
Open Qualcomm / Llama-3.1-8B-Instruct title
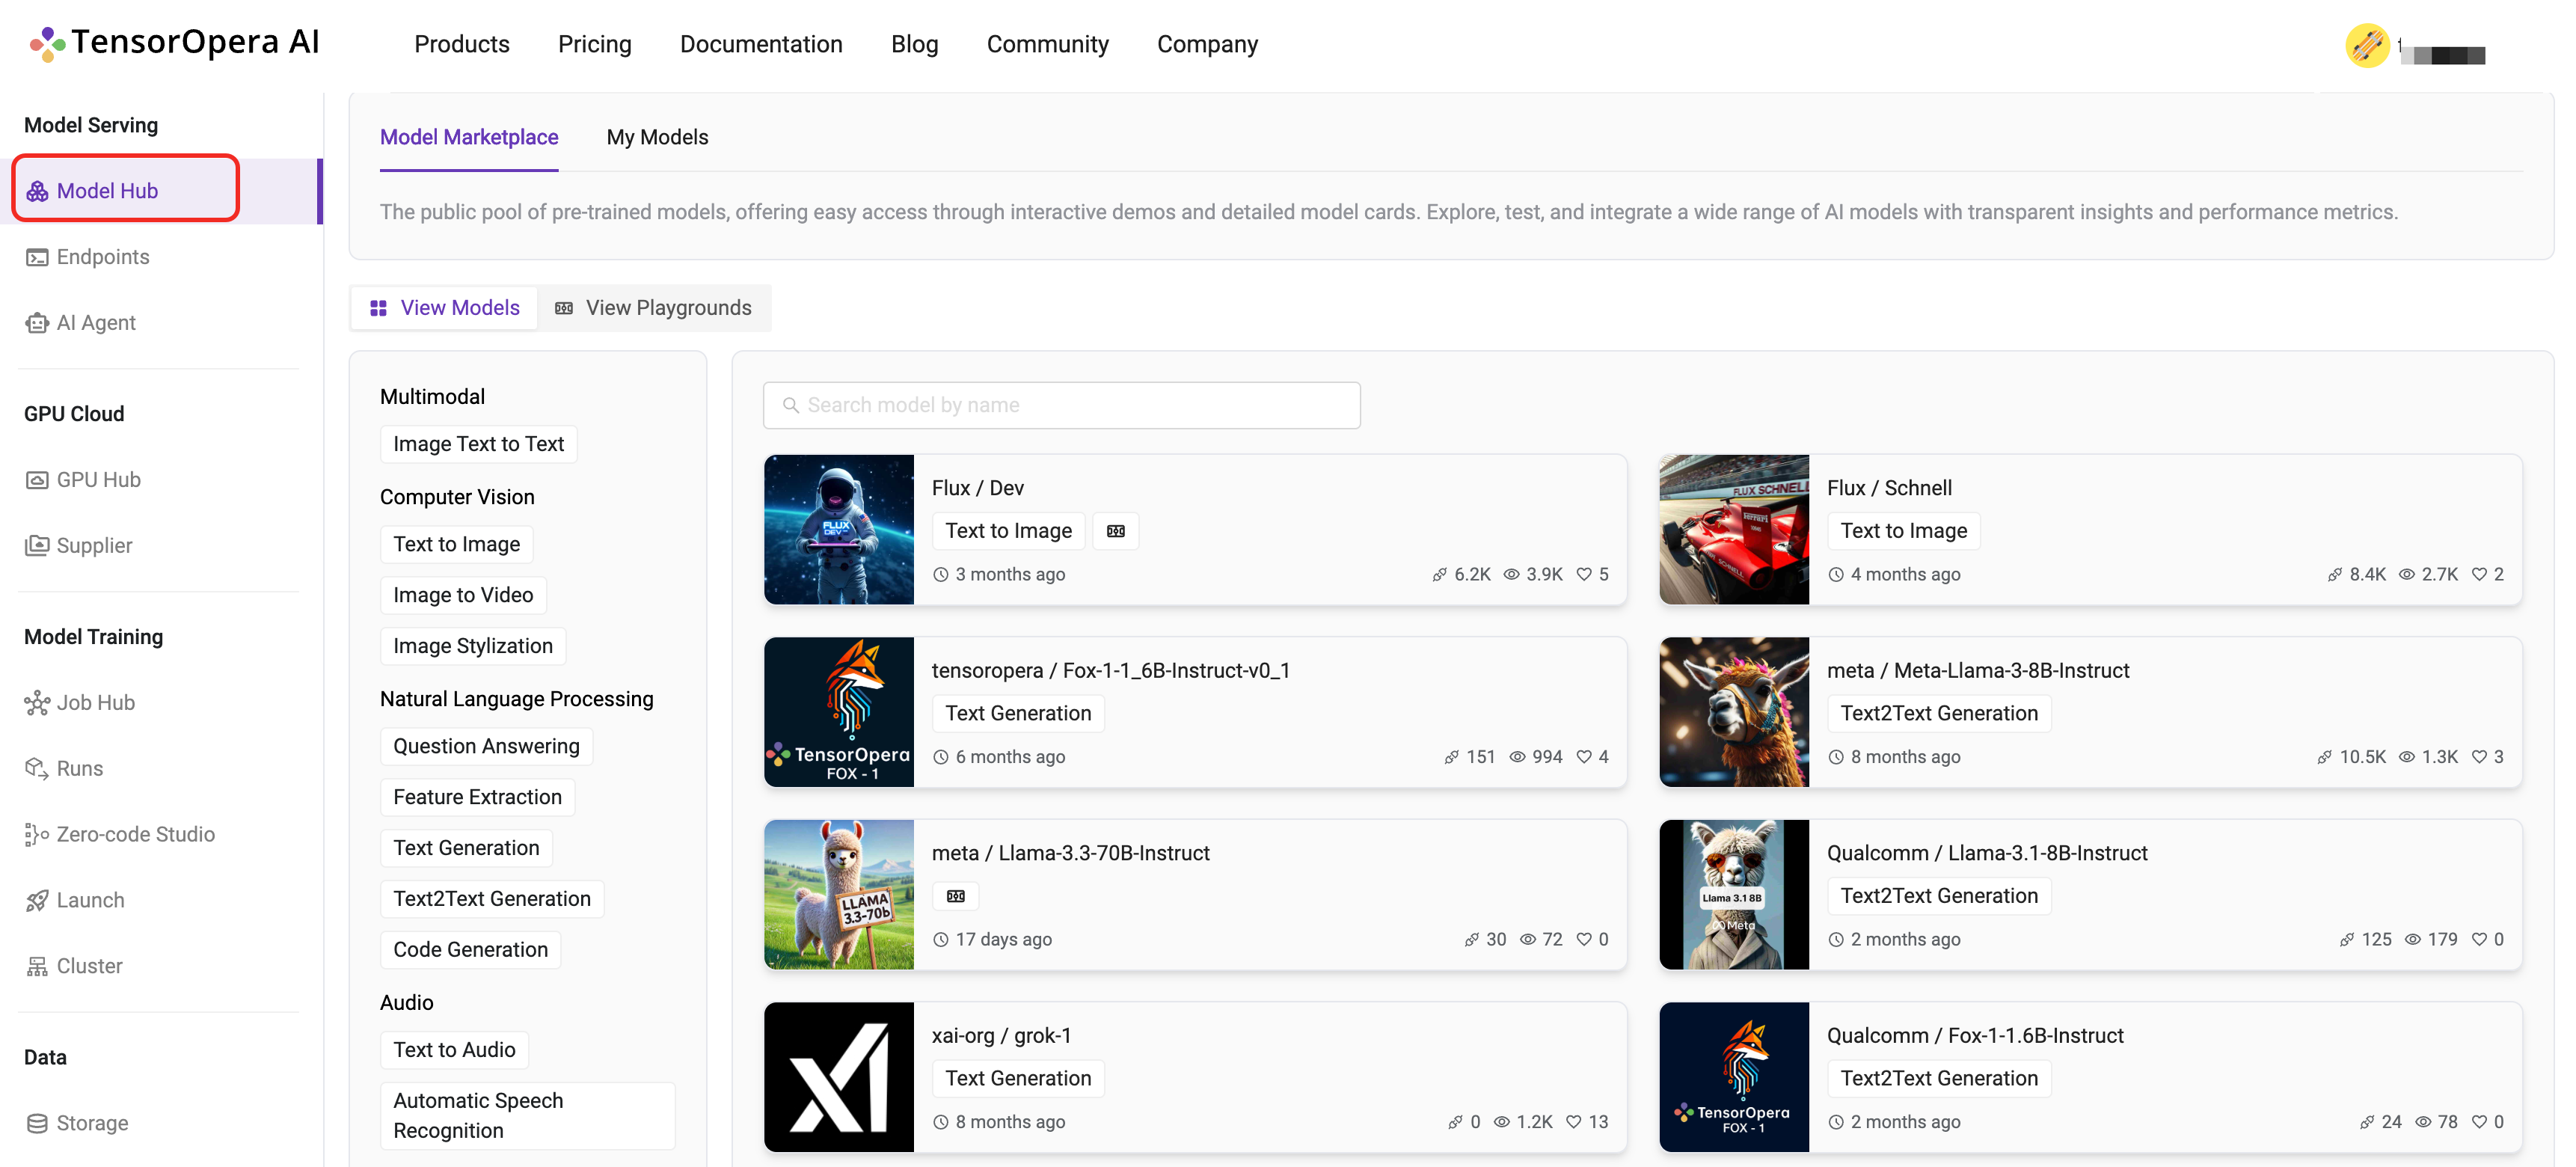(x=1986, y=853)
